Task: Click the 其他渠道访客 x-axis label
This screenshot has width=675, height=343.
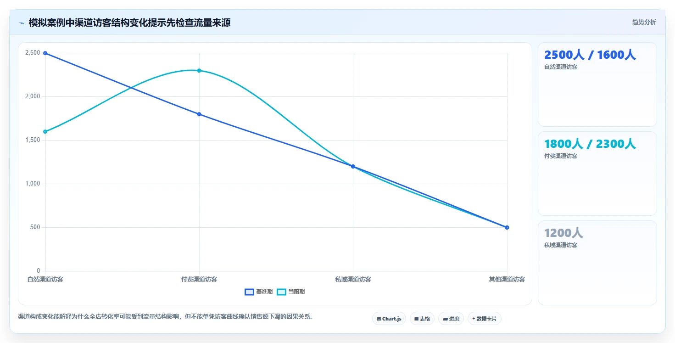Action: pyautogui.click(x=507, y=279)
